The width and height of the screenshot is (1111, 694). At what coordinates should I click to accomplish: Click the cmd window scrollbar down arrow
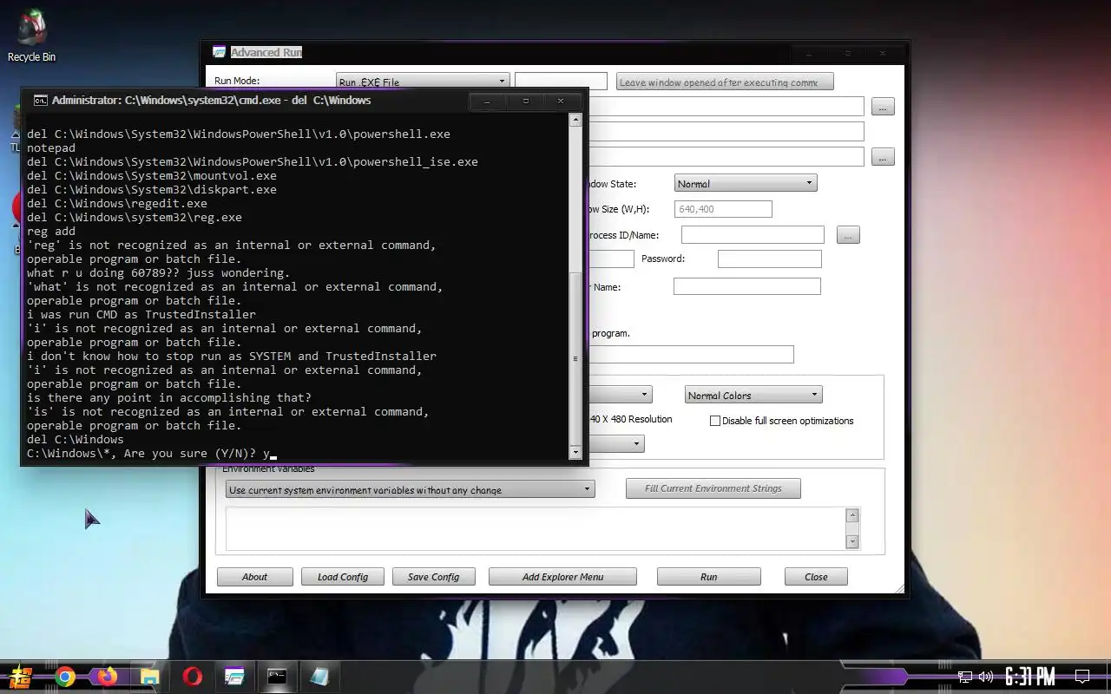[x=575, y=453]
